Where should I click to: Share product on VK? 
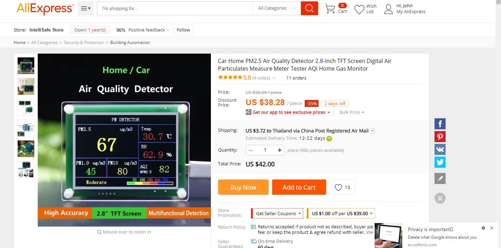440,149
